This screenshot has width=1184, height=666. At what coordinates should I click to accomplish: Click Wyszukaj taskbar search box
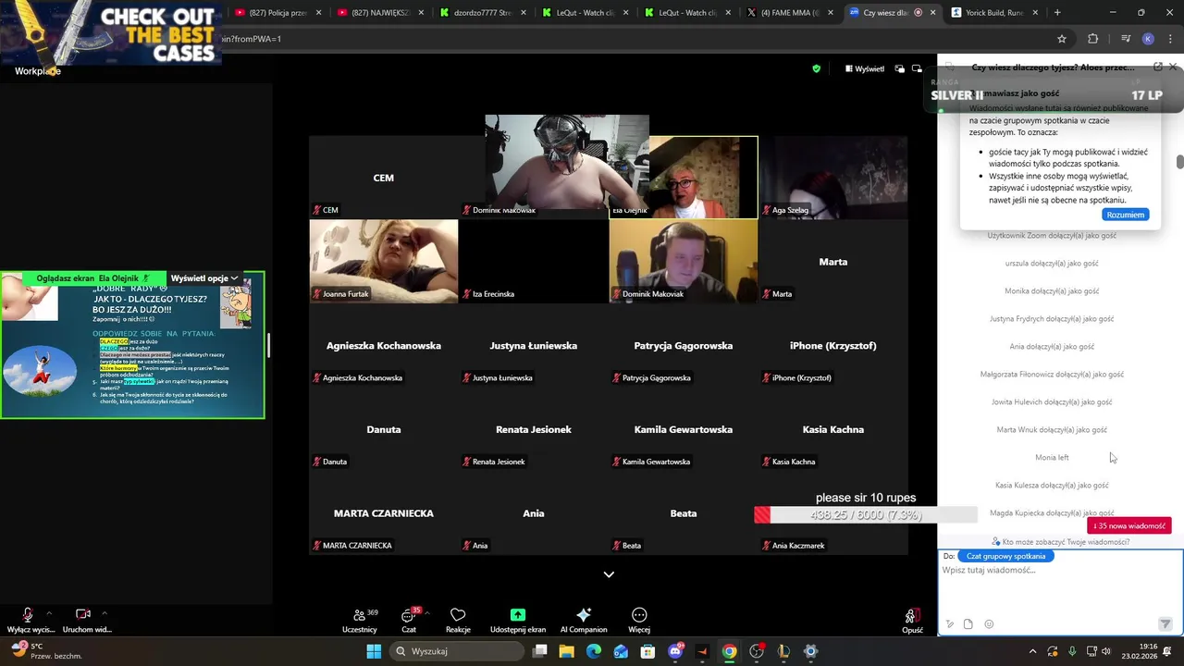457,651
